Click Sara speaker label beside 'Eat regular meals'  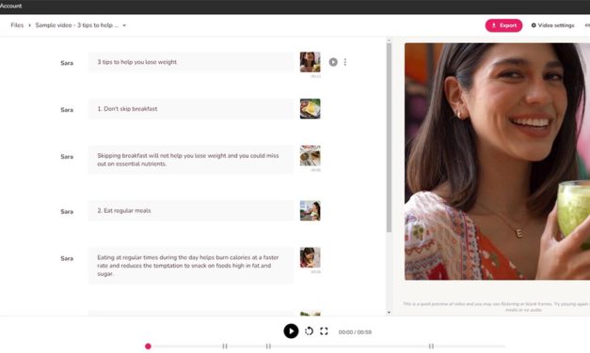click(x=67, y=211)
